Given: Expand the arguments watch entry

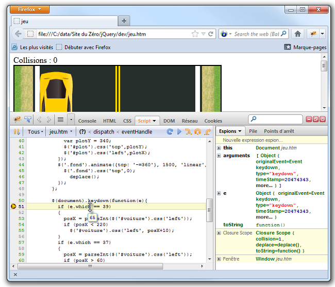Looking at the screenshot, I should 219,156.
